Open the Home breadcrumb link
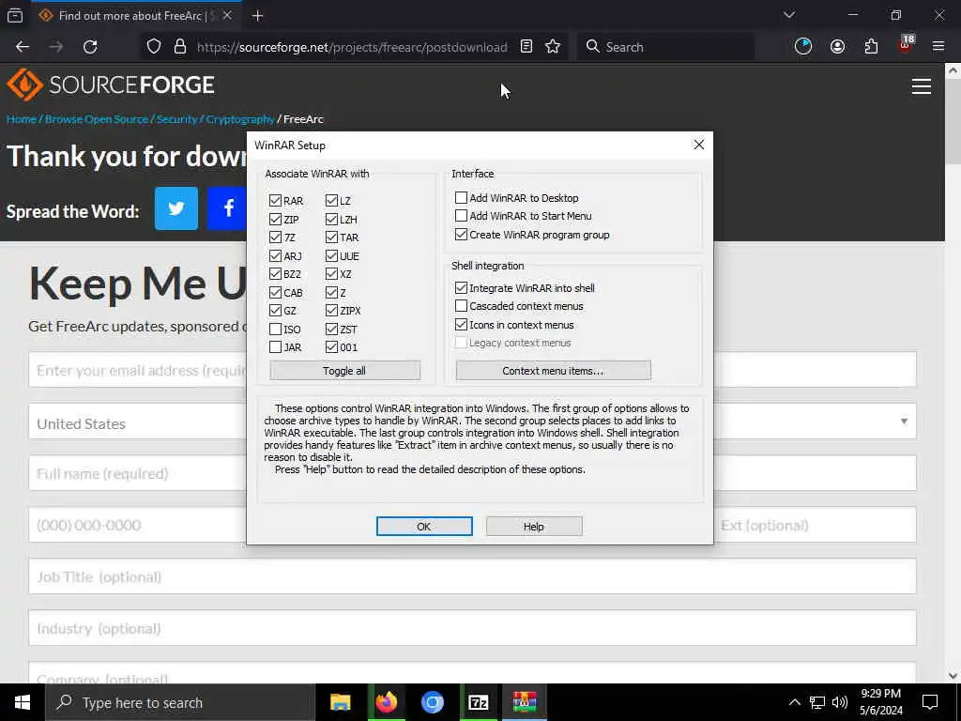Screen dimensions: 961x721 pyautogui.click(x=22, y=119)
